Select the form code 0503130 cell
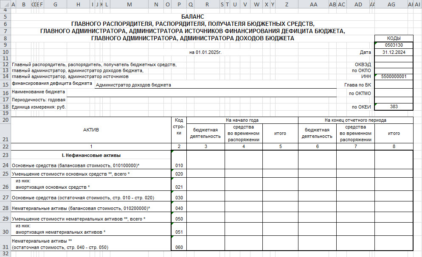 click(394, 45)
